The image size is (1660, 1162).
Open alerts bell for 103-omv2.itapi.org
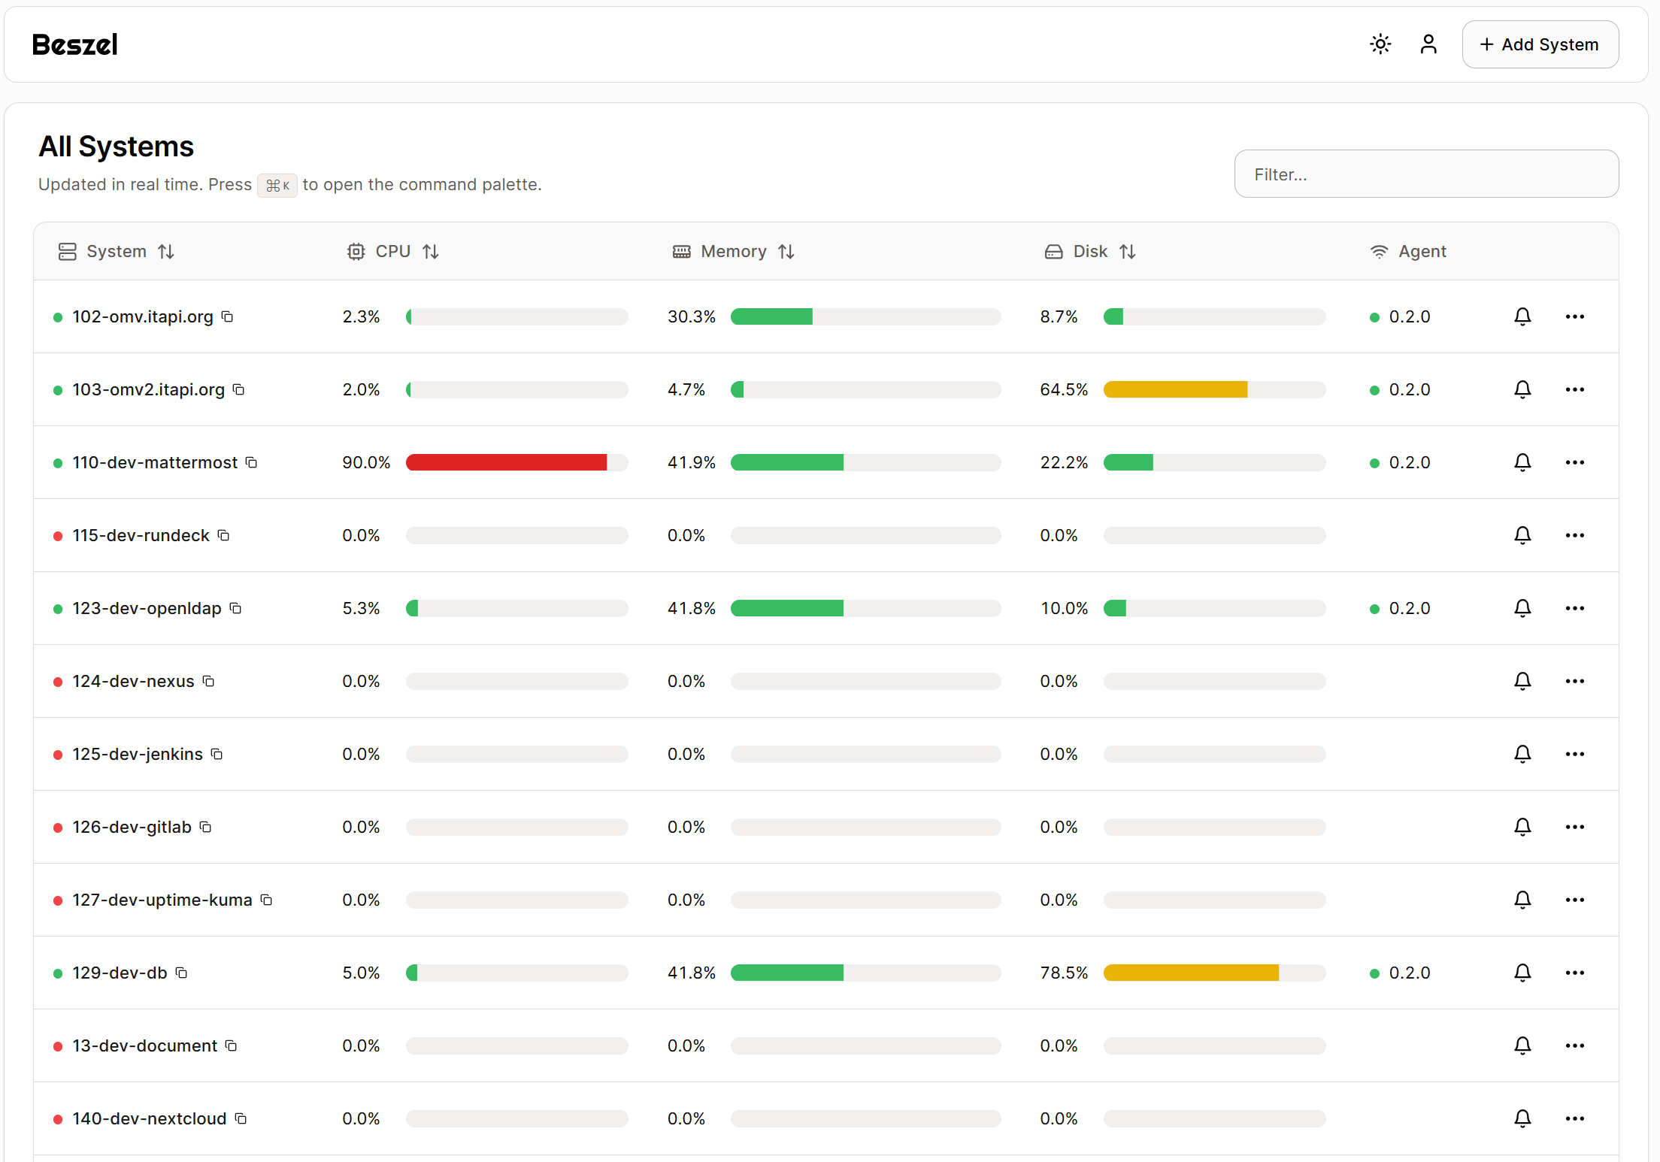coord(1522,389)
